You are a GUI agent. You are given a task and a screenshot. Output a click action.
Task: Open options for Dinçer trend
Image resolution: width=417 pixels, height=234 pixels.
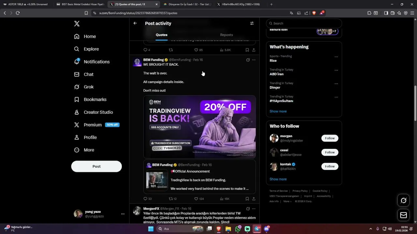[x=336, y=84]
